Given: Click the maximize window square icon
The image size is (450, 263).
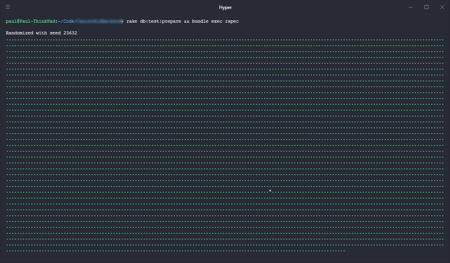Looking at the screenshot, I should 425,7.
